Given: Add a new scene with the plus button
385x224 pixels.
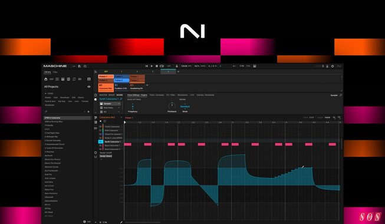Looking at the screenshot, I should 178,72.
